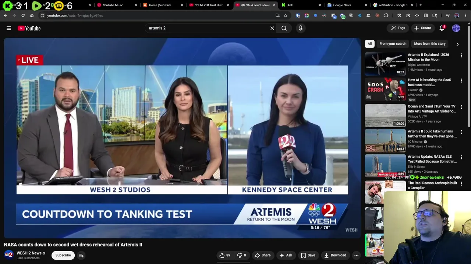Open the more actions ellipsis menu
Image resolution: width=471 pixels, height=264 pixels.
pyautogui.click(x=356, y=255)
